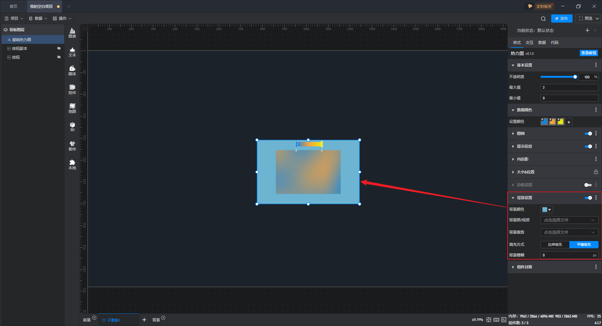602x326 pixels.
Task: Expand the 大小&位置 section
Action: [x=513, y=172]
